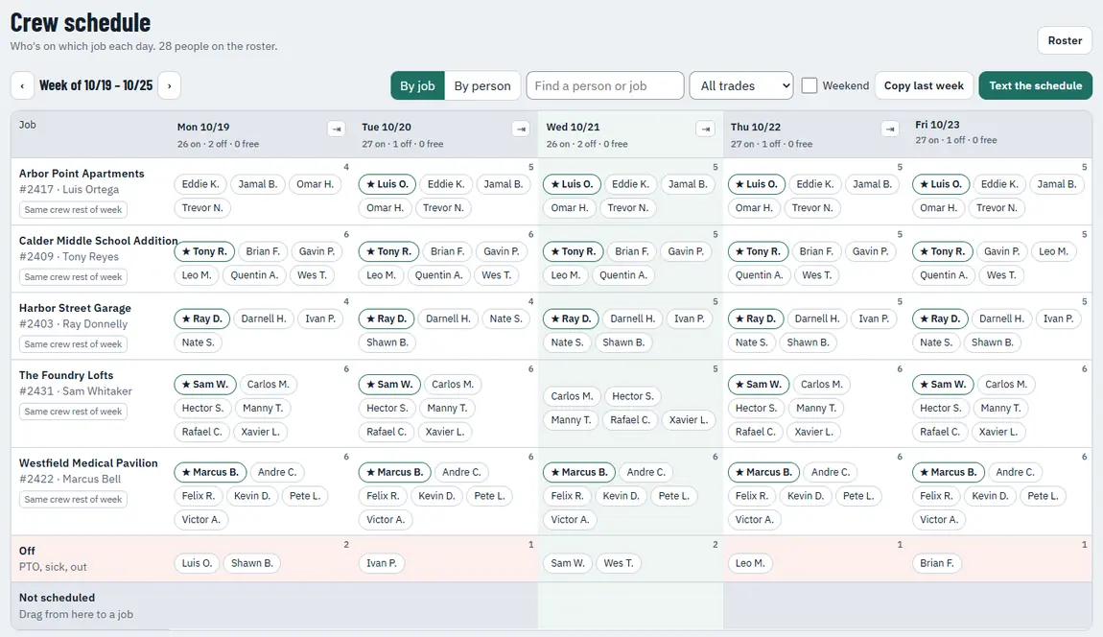Image resolution: width=1103 pixels, height=637 pixels.
Task: Click Wednesday 10/21 copy-forward arrow icon
Action: [x=706, y=129]
